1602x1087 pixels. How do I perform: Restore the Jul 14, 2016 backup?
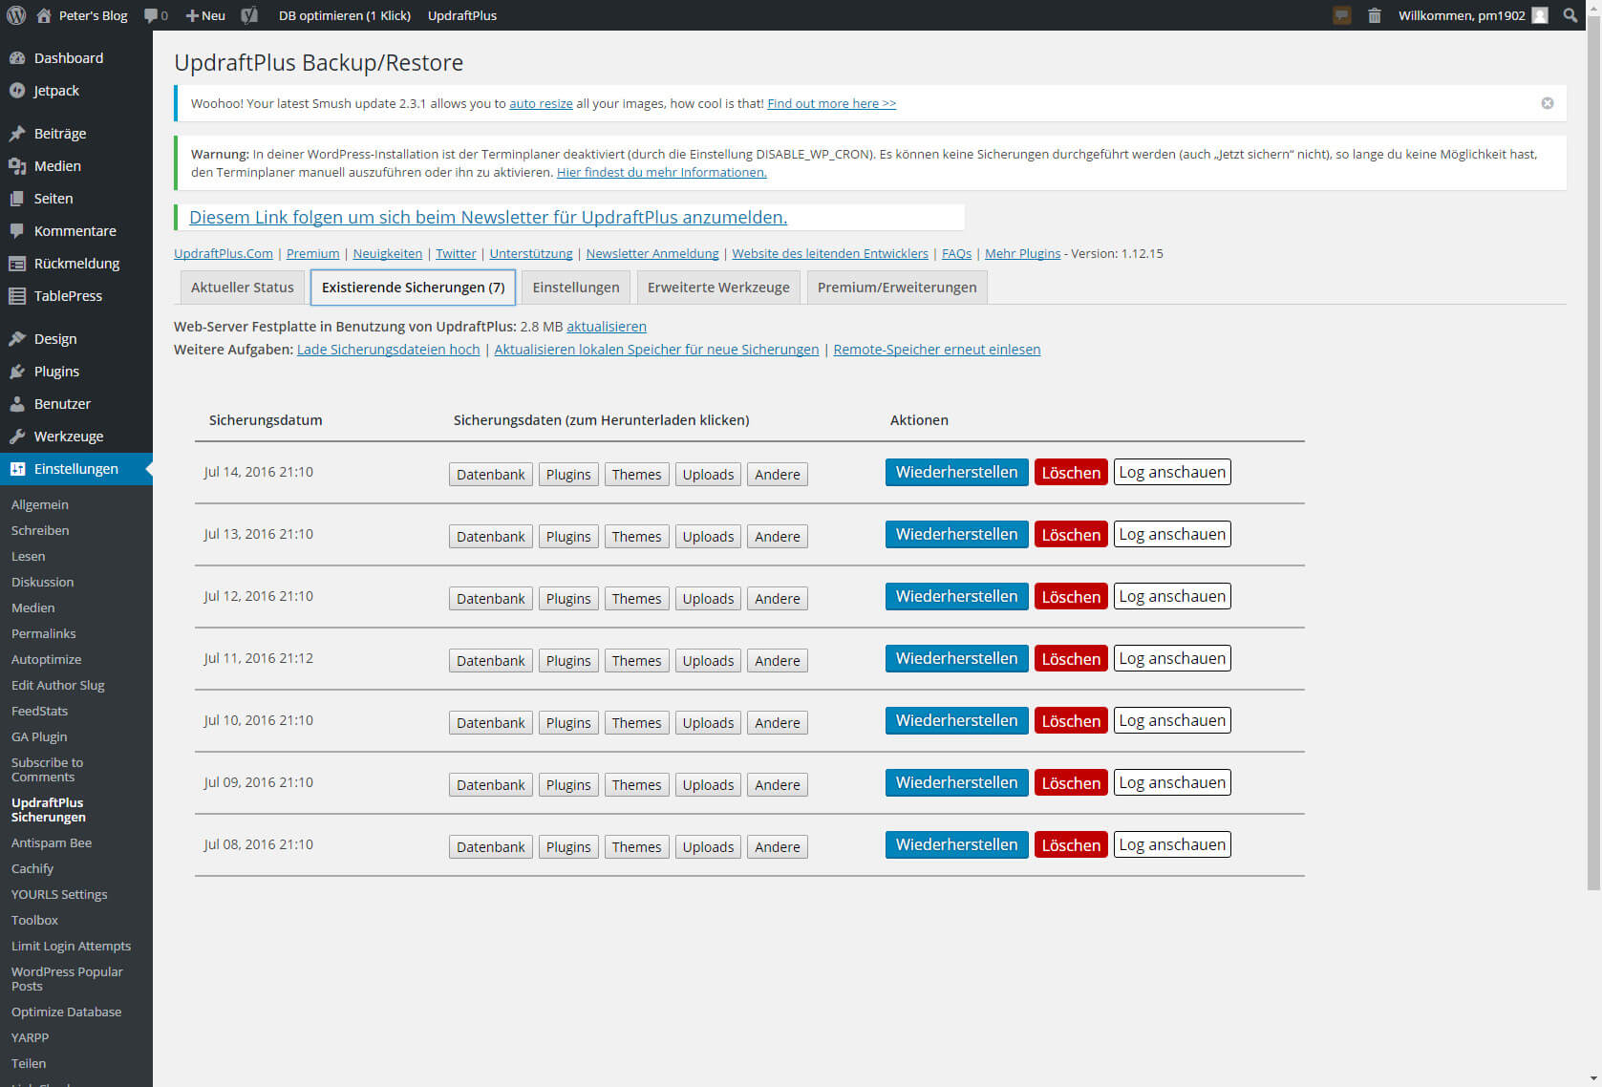coord(956,473)
